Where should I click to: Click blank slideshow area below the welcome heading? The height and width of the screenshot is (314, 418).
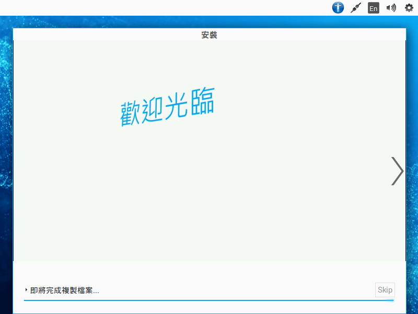click(209, 199)
